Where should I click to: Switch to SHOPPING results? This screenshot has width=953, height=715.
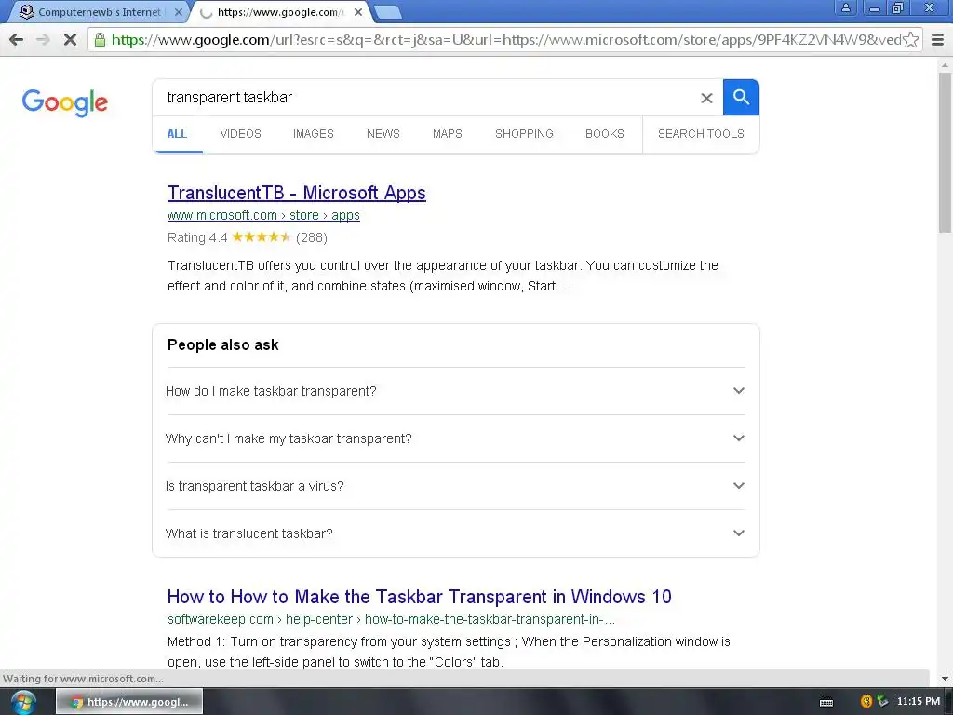tap(524, 134)
